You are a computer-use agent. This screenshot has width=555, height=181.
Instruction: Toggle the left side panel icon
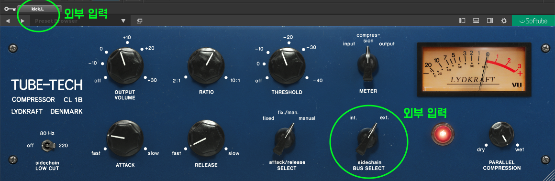[x=462, y=21]
